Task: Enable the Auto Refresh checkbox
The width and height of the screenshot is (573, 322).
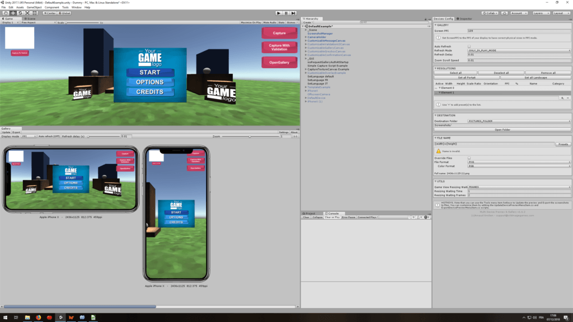Action: [469, 46]
